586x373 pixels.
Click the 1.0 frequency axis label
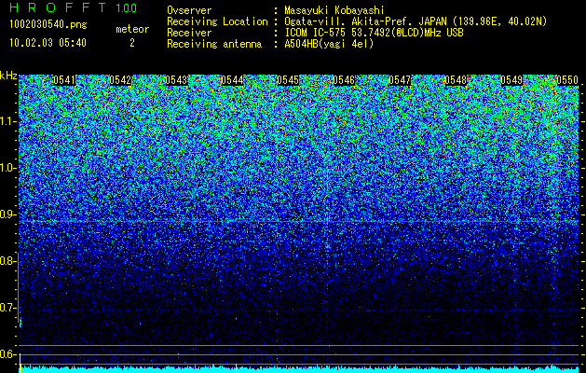coord(8,168)
